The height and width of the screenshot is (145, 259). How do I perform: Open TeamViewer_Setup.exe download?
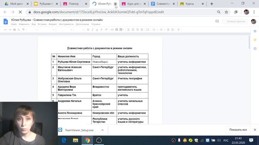point(79,130)
